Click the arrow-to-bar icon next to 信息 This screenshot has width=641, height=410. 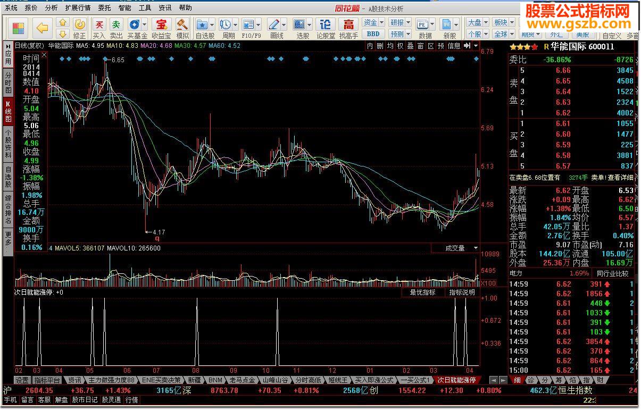coord(467,46)
